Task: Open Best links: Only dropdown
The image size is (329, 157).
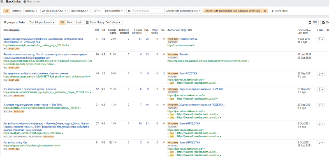Action: pyautogui.click(x=54, y=11)
